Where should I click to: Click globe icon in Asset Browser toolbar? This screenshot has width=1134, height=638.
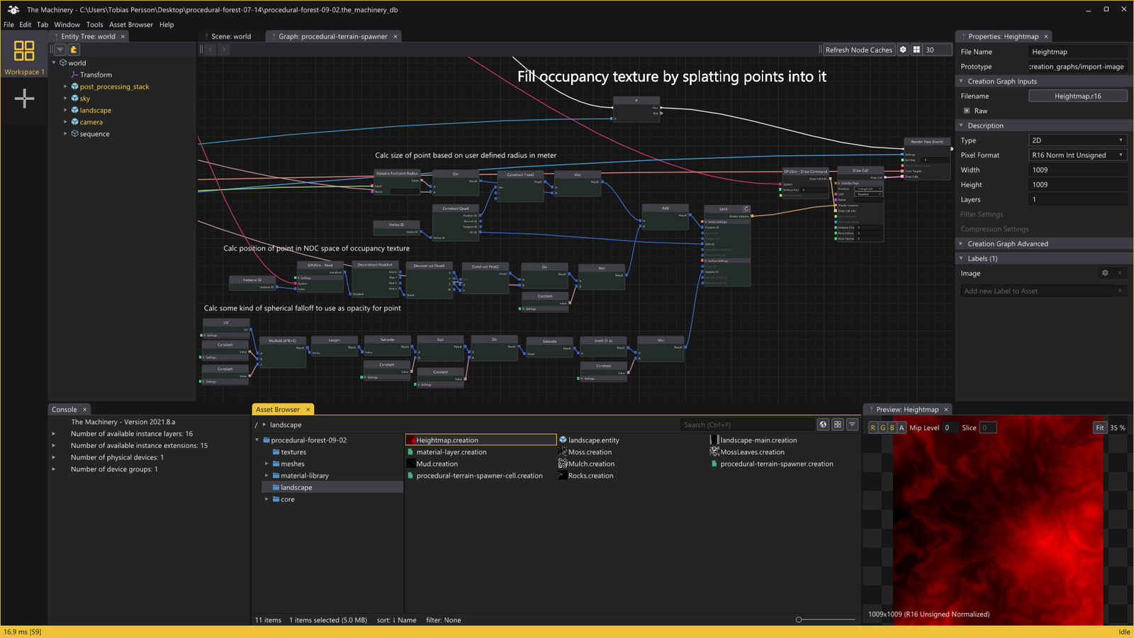click(x=823, y=425)
